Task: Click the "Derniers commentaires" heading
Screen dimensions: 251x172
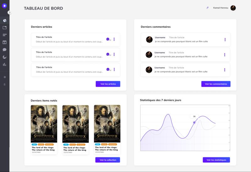Action: point(156,27)
